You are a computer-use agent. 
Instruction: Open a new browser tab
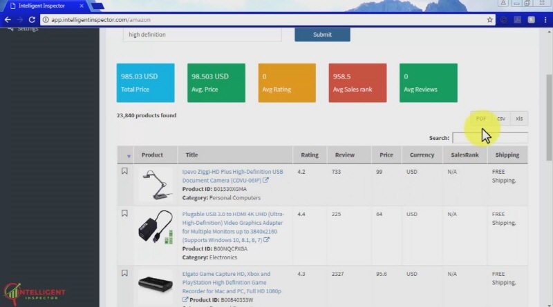(x=97, y=6)
